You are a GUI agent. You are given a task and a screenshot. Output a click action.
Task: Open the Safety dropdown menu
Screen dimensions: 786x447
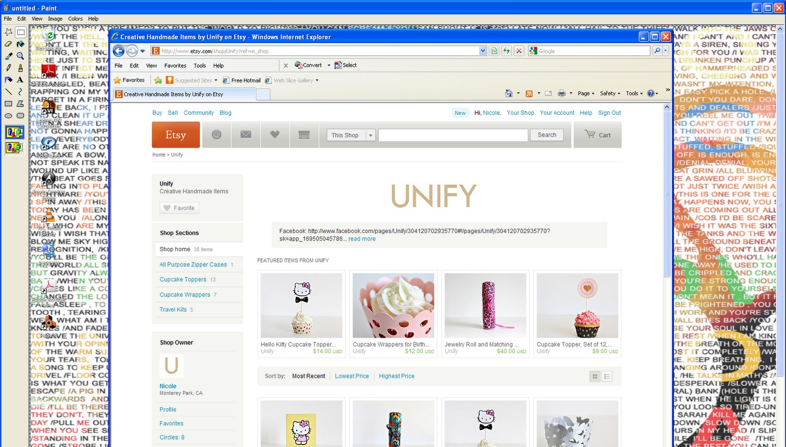tap(610, 93)
